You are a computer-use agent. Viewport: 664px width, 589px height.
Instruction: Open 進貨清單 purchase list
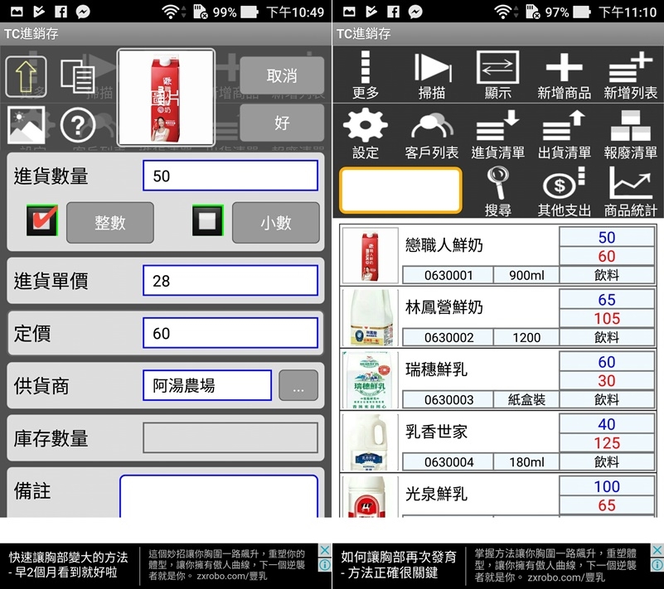click(498, 134)
